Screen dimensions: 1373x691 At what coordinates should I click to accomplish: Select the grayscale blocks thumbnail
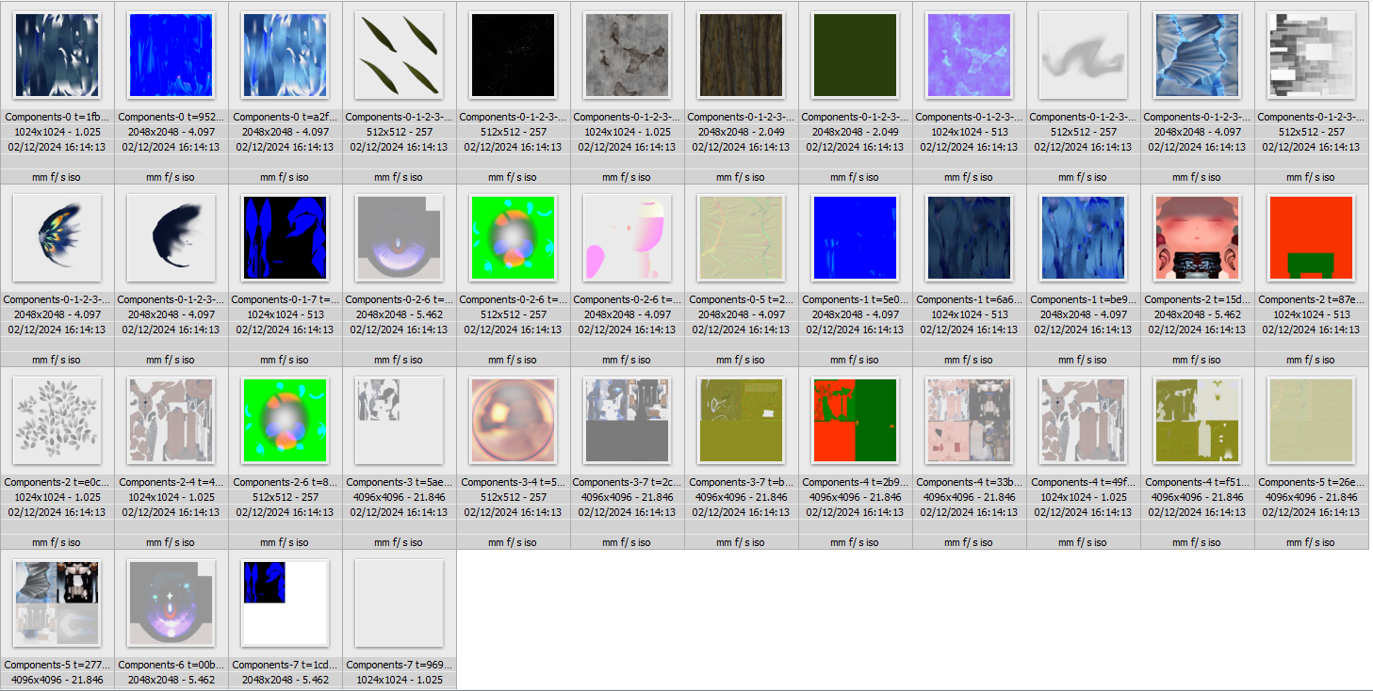tap(1311, 55)
